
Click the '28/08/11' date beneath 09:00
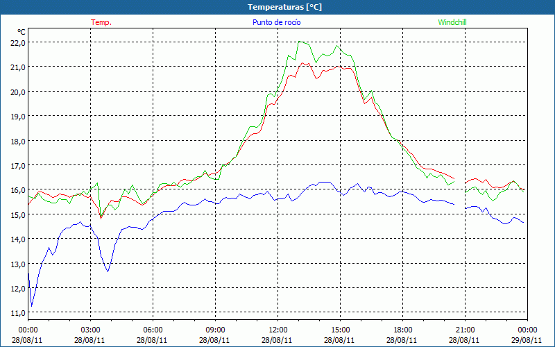tap(214, 340)
